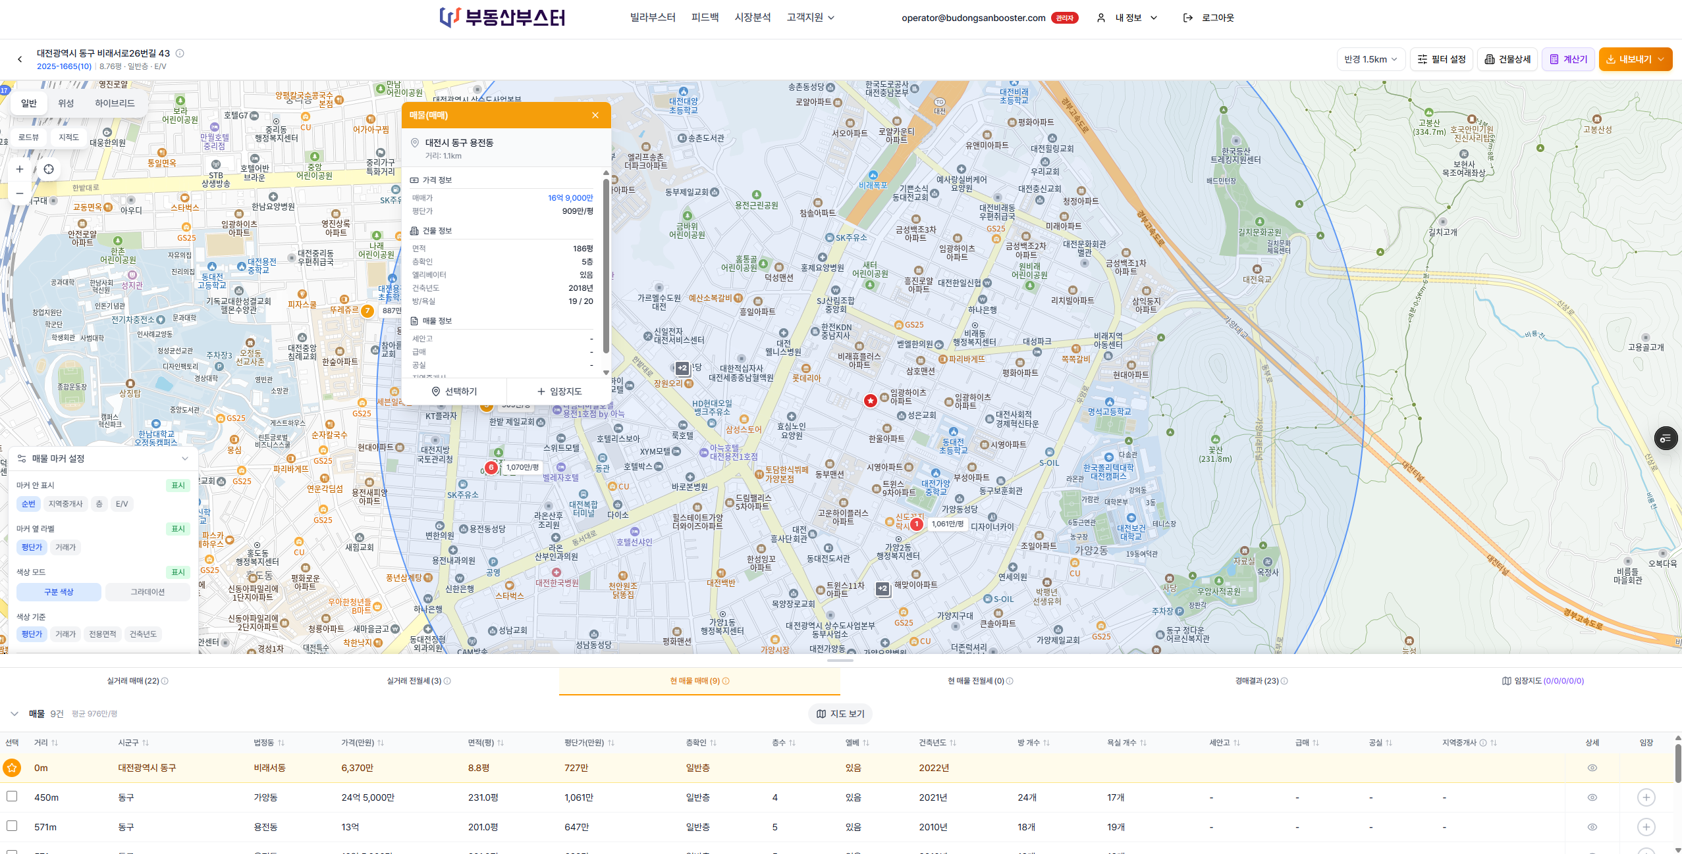This screenshot has height=854, width=1682.
Task: Click the 지도 보기 button above the listings table
Action: 840,713
